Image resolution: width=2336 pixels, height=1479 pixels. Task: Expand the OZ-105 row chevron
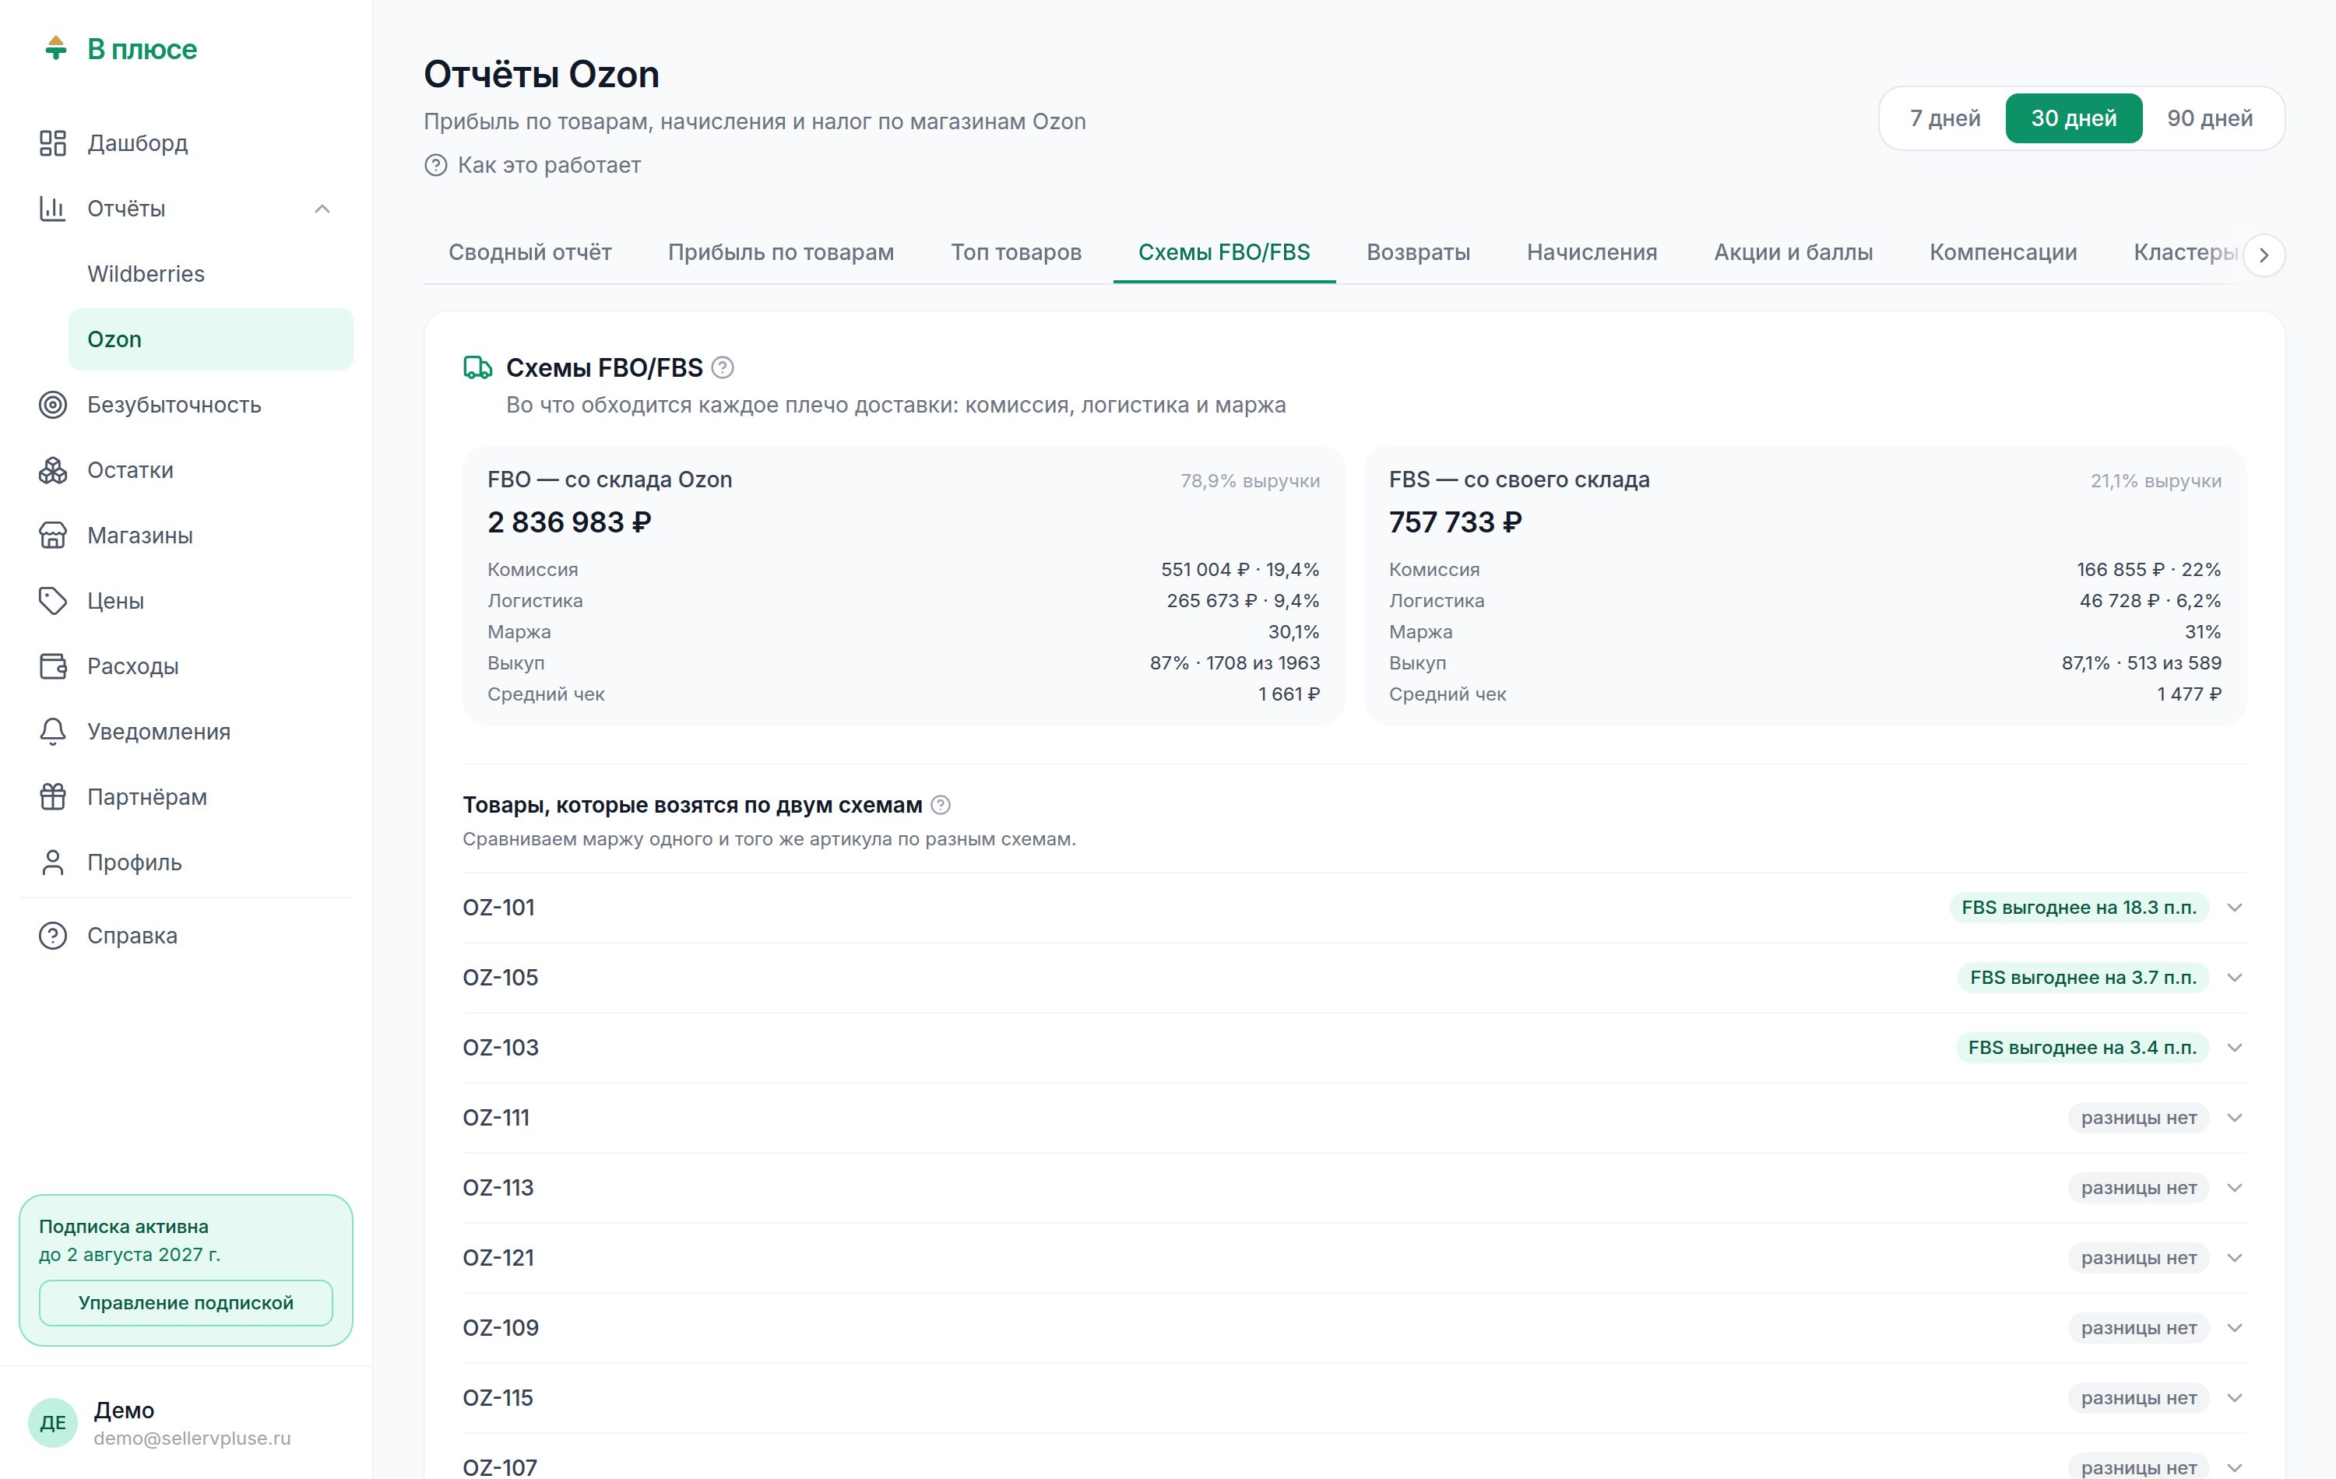(2235, 978)
